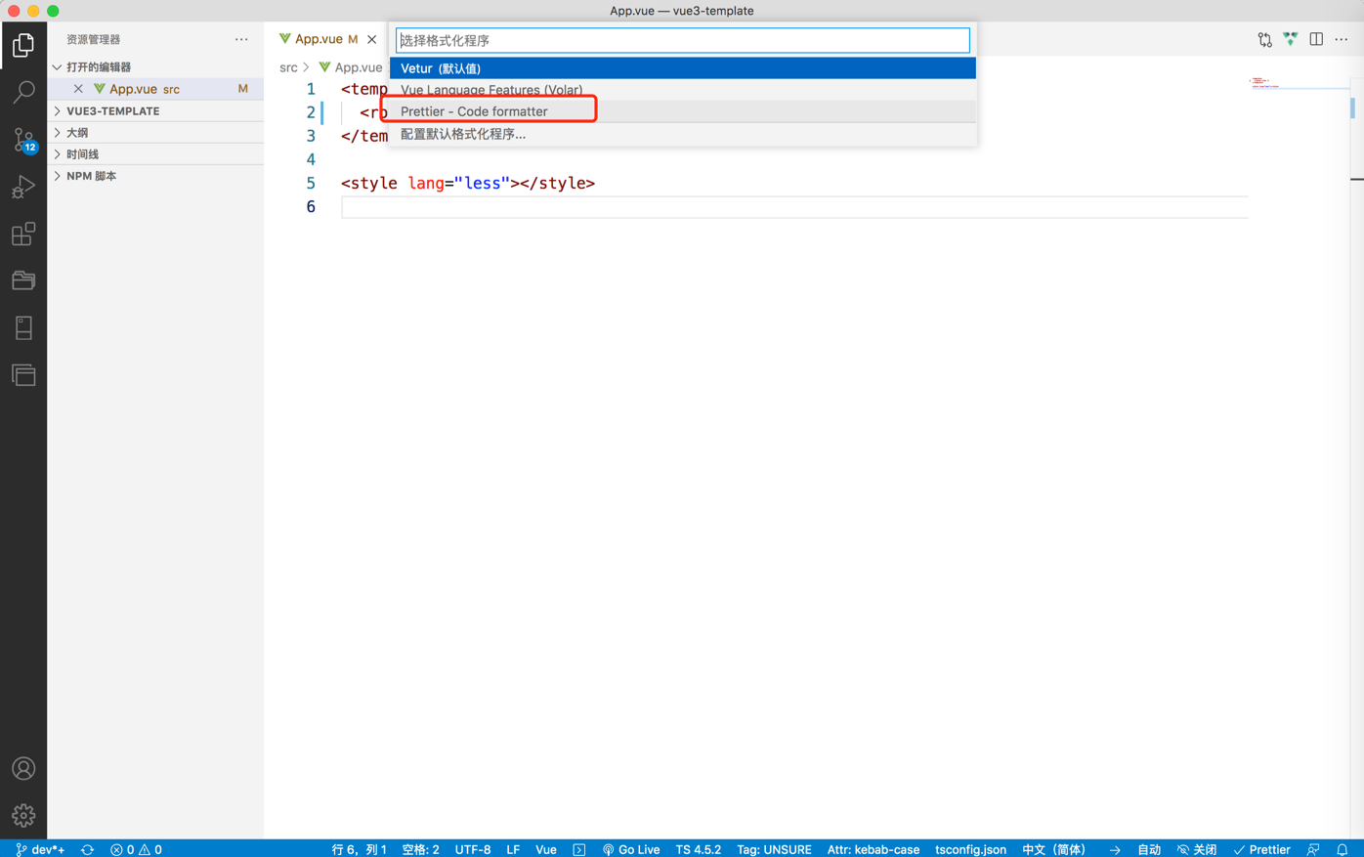Click Tag: UNSURE in status bar

coord(774,849)
